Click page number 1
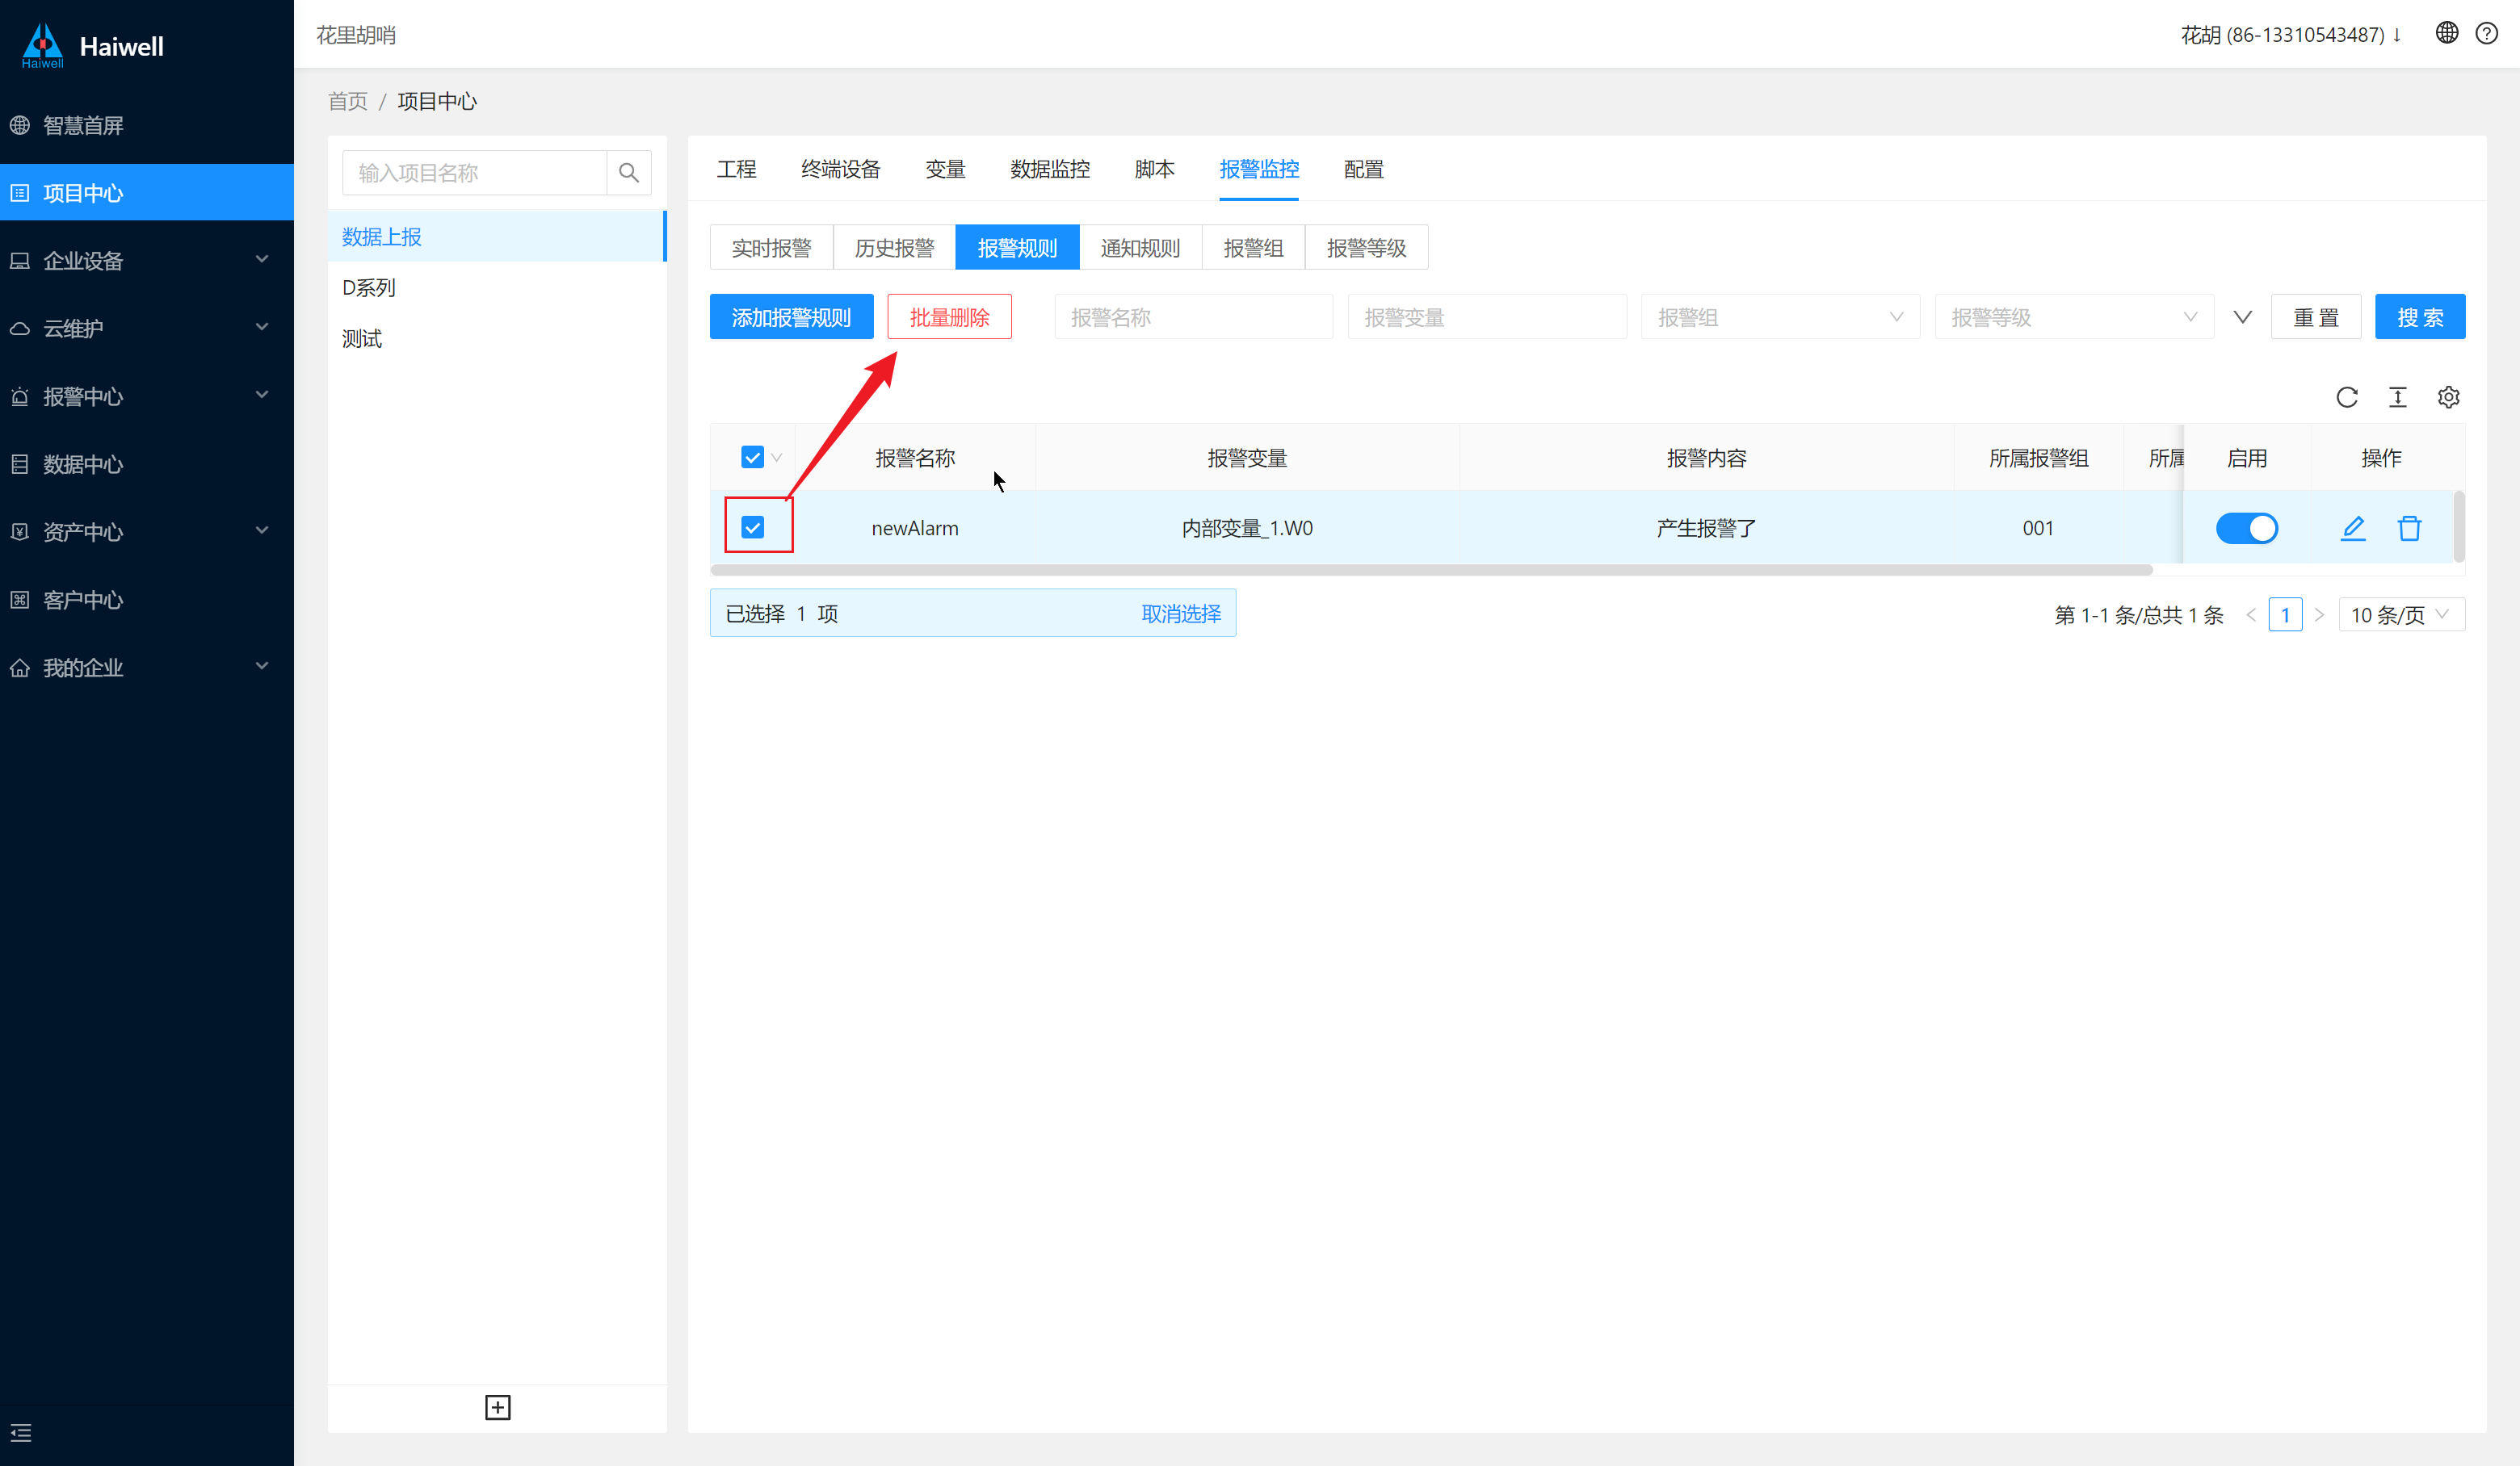The height and width of the screenshot is (1466, 2520). point(2285,614)
